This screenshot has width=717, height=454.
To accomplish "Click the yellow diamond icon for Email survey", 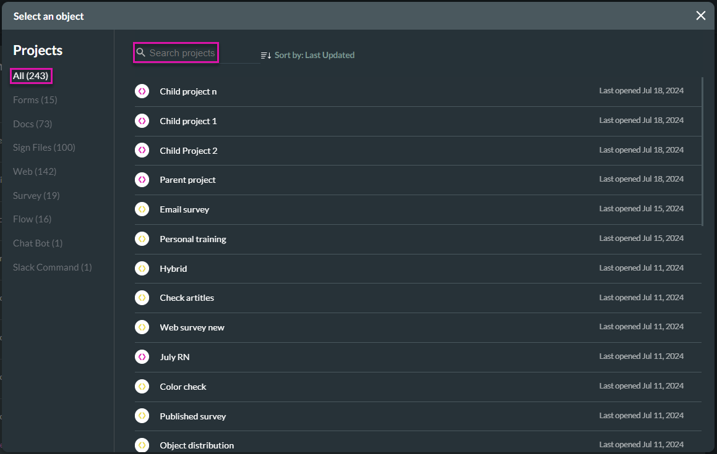I will pyautogui.click(x=142, y=209).
